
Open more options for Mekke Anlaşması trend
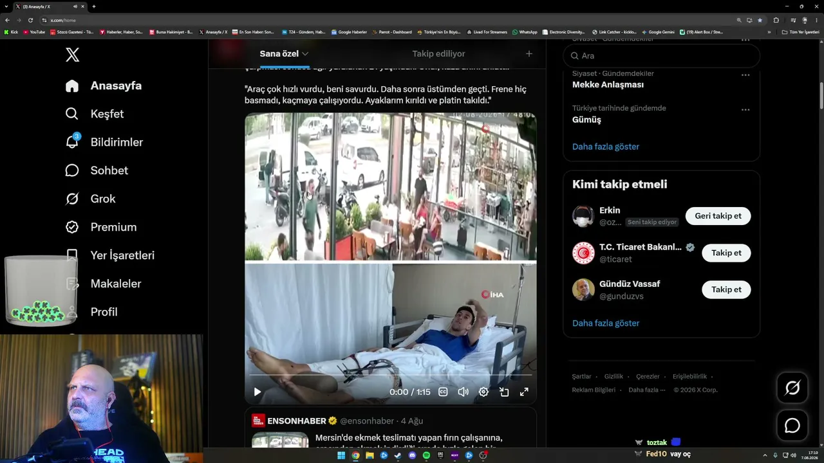click(745, 75)
